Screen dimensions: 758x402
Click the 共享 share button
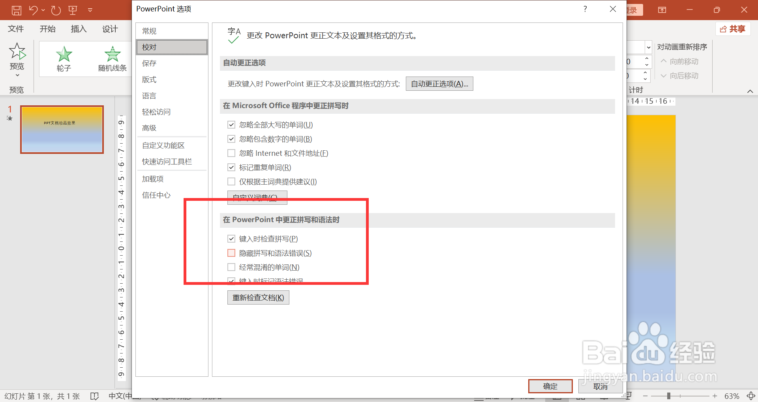(733, 29)
